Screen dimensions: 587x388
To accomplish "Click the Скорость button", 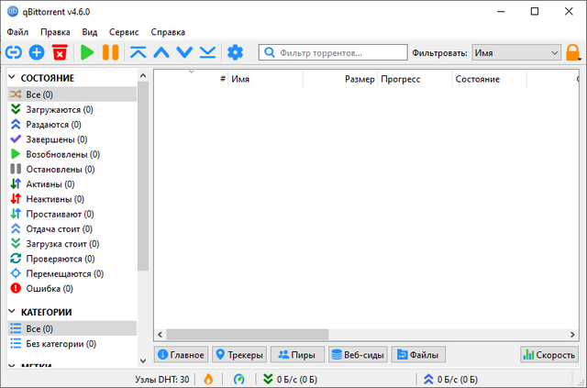I will (548, 354).
